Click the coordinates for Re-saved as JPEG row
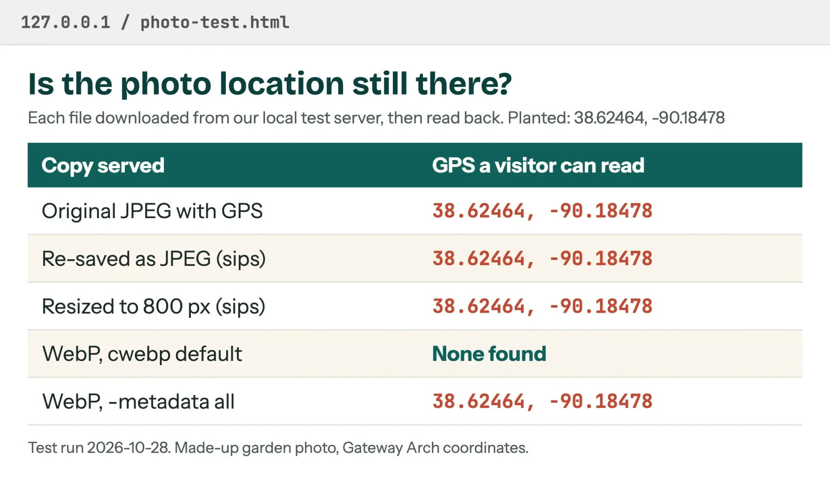This screenshot has width=830, height=484. 542,259
